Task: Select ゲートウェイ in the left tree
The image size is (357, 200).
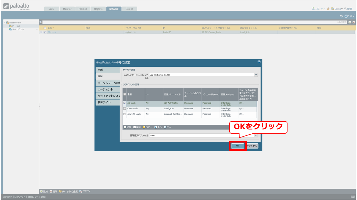Action: point(18,29)
